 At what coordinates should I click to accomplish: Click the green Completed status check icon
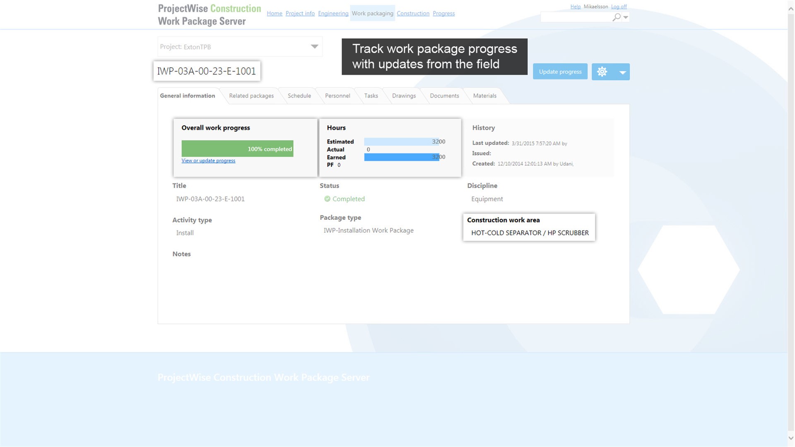pos(327,199)
